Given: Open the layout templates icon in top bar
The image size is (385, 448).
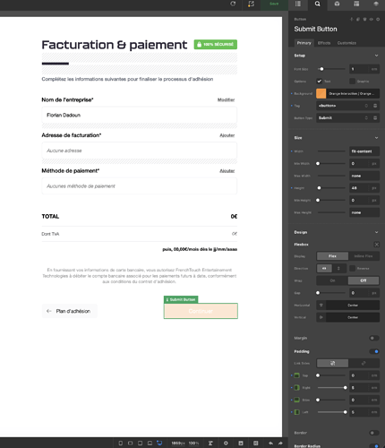Looking at the screenshot, I should tap(356, 4).
